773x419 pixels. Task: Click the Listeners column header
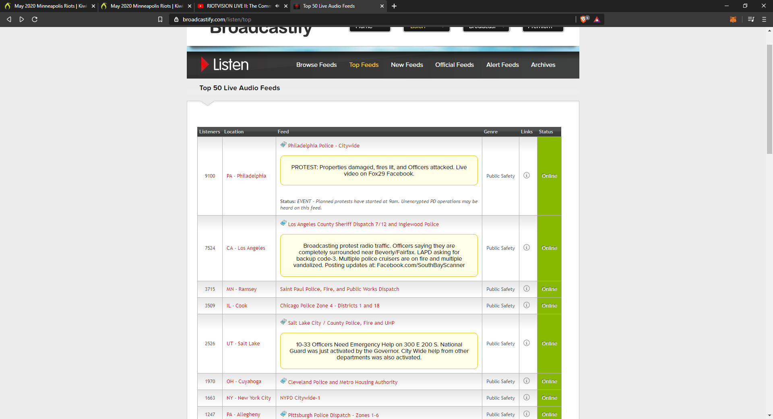[x=210, y=132]
